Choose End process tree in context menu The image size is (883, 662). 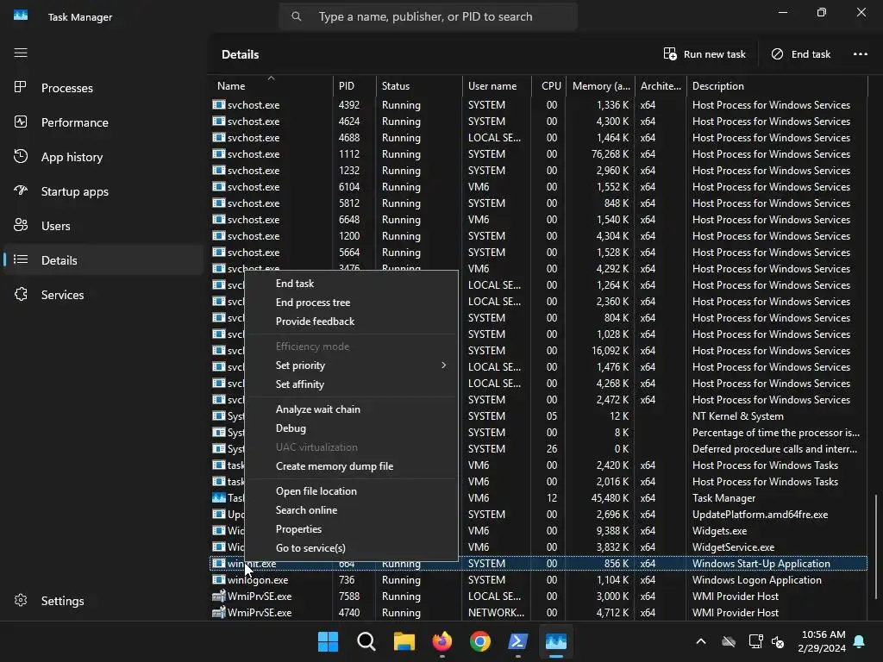[352, 303]
